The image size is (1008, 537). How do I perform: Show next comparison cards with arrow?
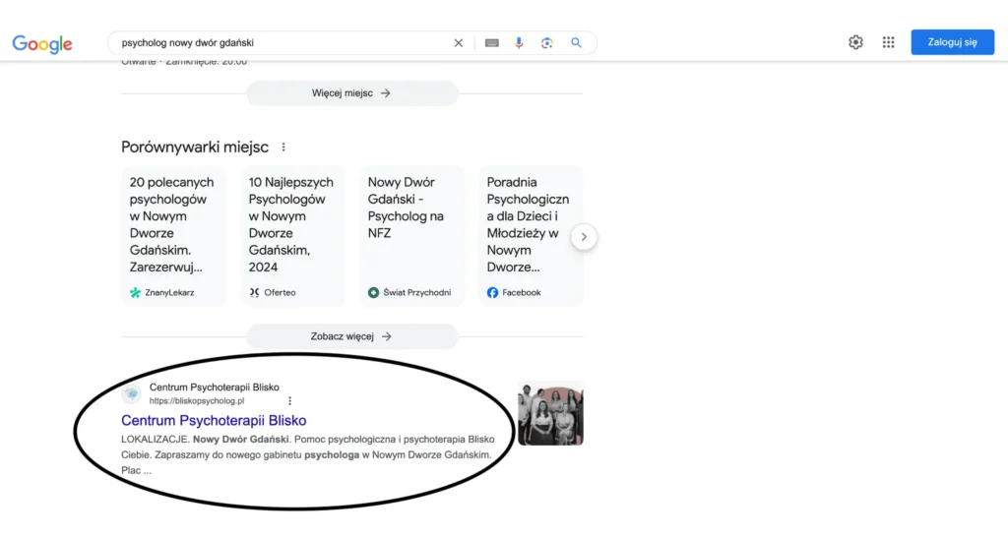pyautogui.click(x=584, y=237)
